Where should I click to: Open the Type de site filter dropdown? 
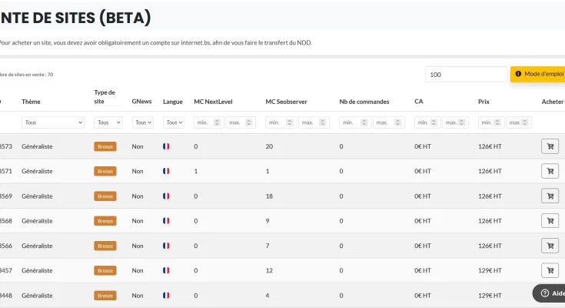[x=108, y=122]
